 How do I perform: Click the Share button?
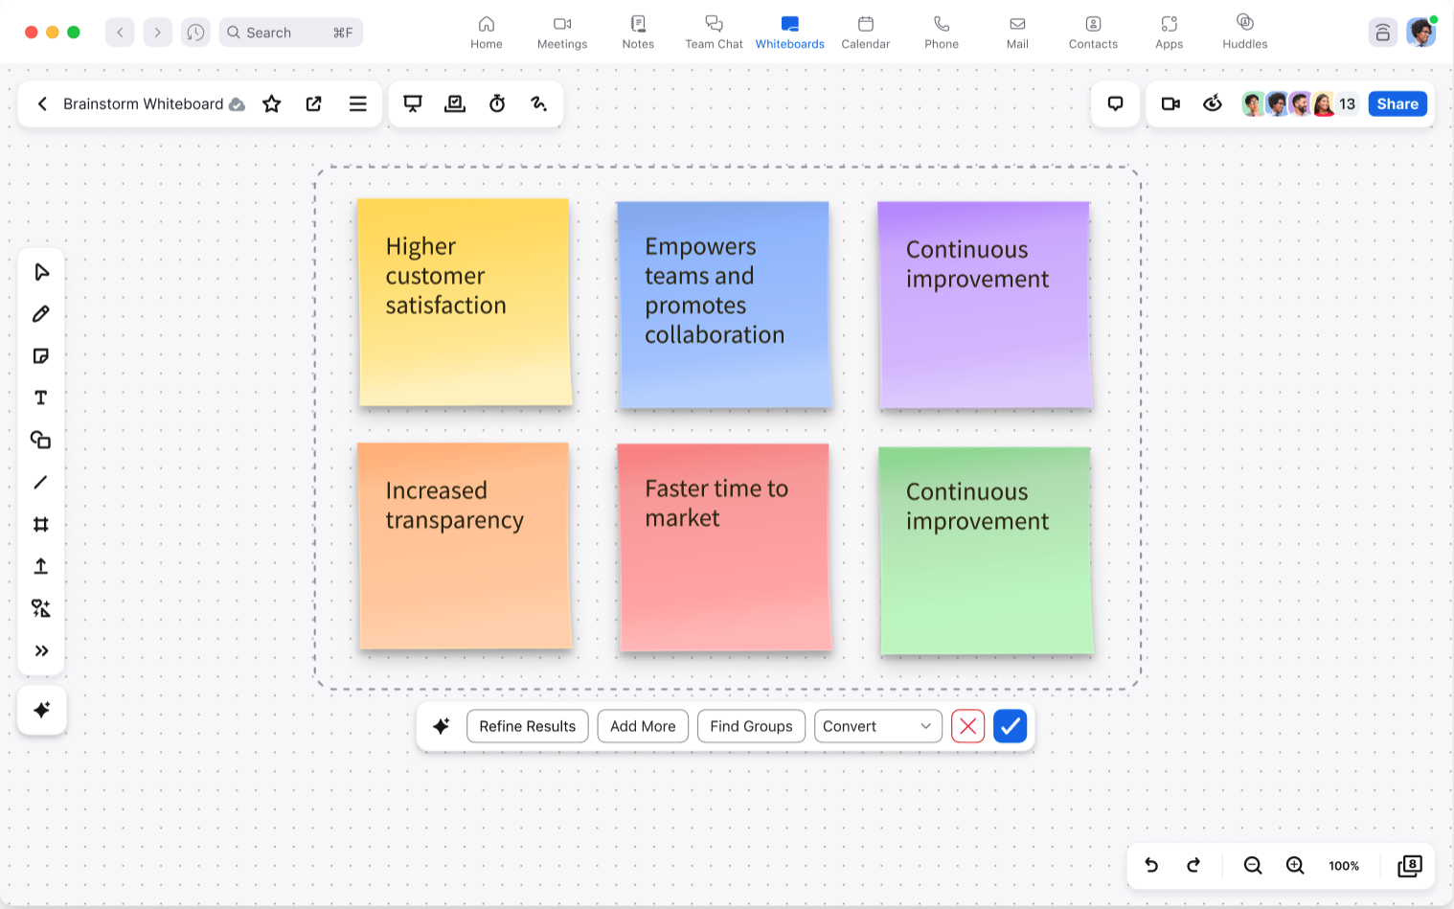click(x=1397, y=104)
